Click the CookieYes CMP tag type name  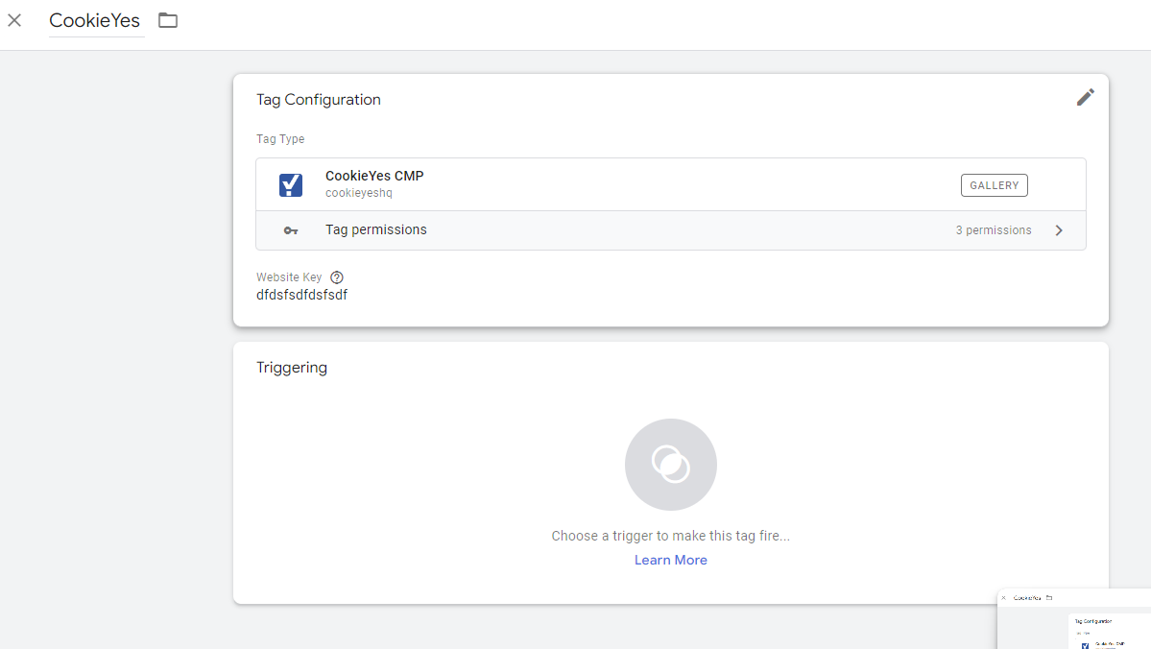[374, 177]
